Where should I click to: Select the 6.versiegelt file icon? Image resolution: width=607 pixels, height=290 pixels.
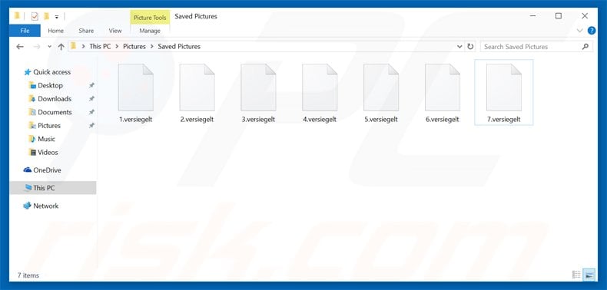(443, 87)
